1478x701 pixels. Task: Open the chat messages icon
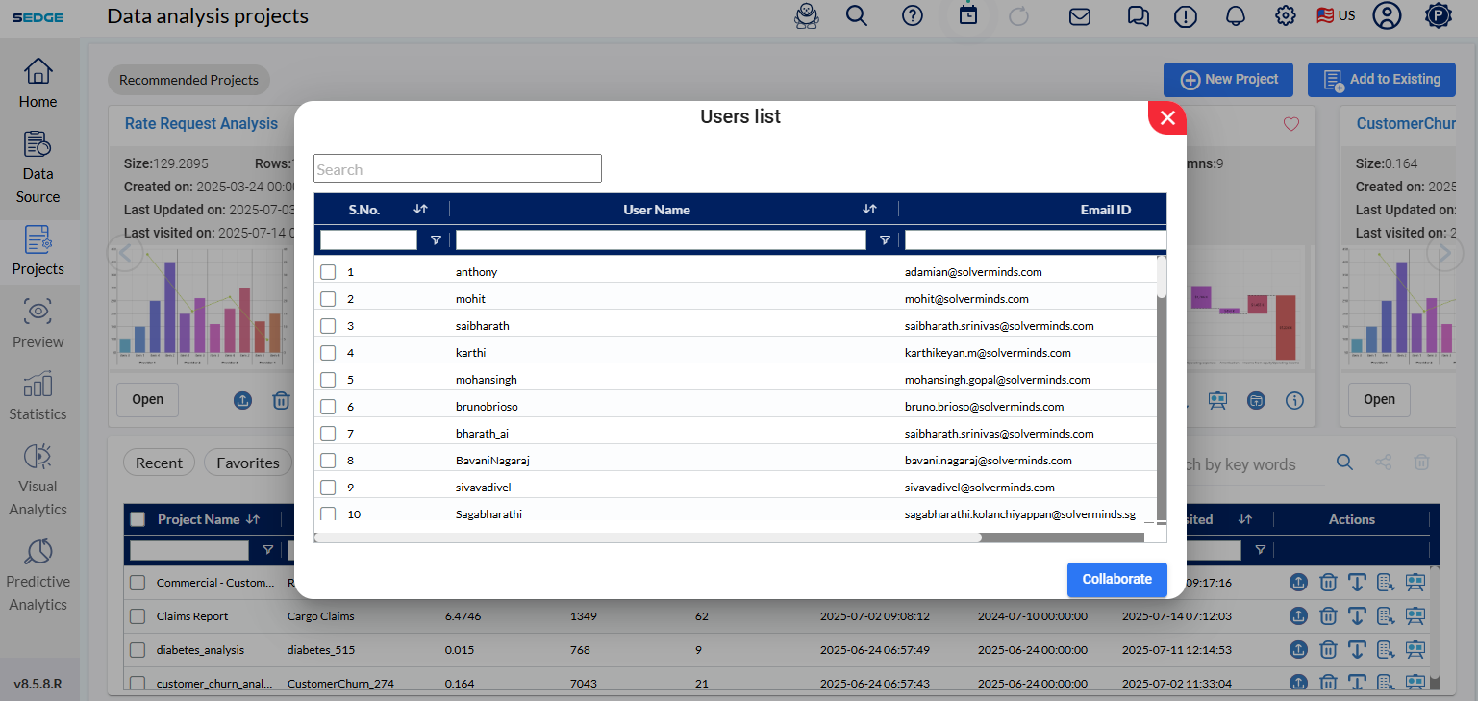click(x=1138, y=16)
